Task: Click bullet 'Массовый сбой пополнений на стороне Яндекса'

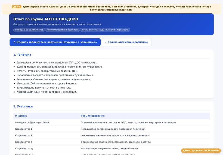Action: [x=47, y=83]
